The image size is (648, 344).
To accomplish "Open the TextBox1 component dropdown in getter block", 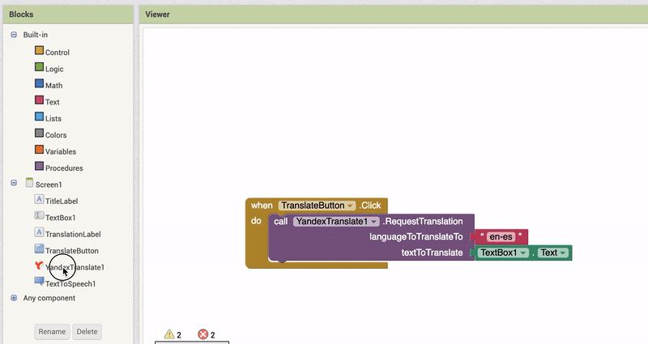I will (523, 253).
